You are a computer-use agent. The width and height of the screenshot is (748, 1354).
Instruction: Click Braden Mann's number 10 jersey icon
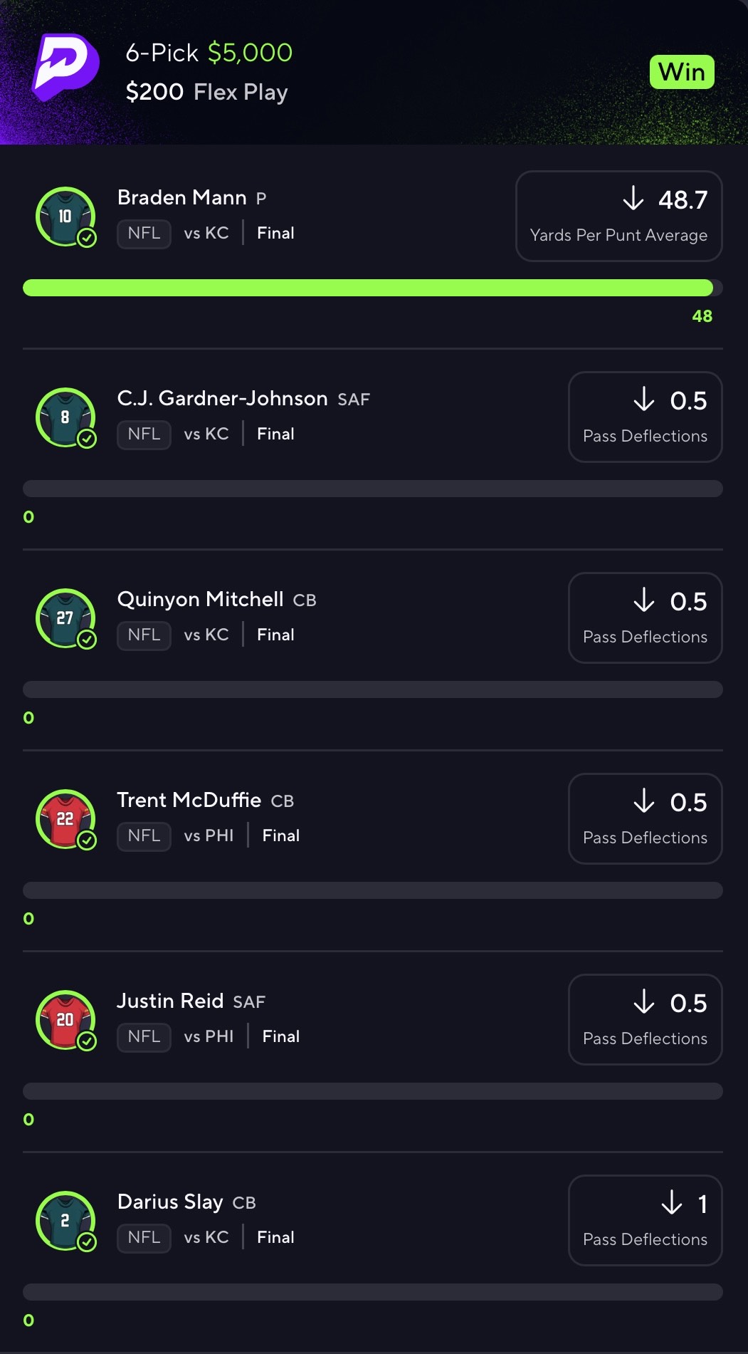coord(65,217)
